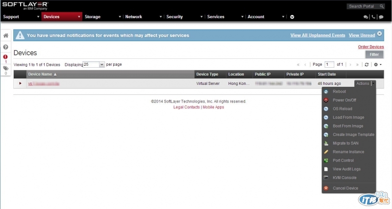
Task: Click the Reboot icon in actions menu
Action: click(326, 92)
